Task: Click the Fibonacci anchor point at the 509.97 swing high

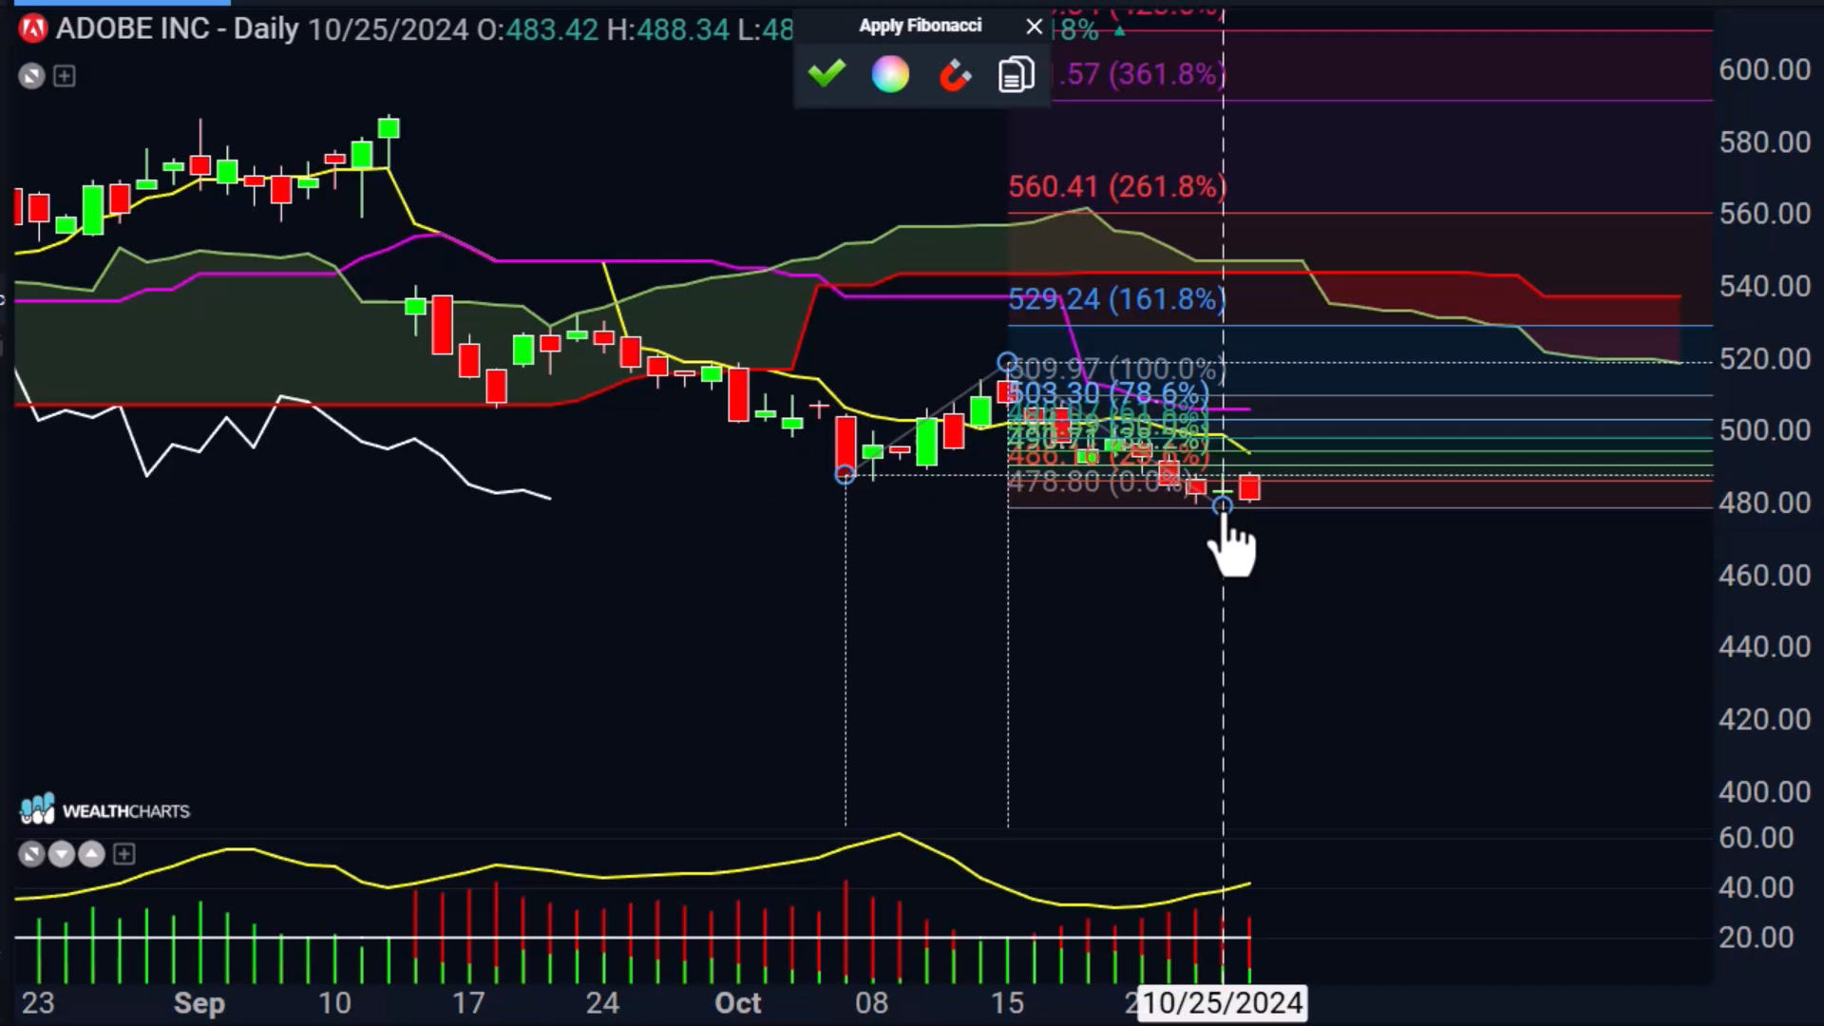Action: [x=1007, y=362]
